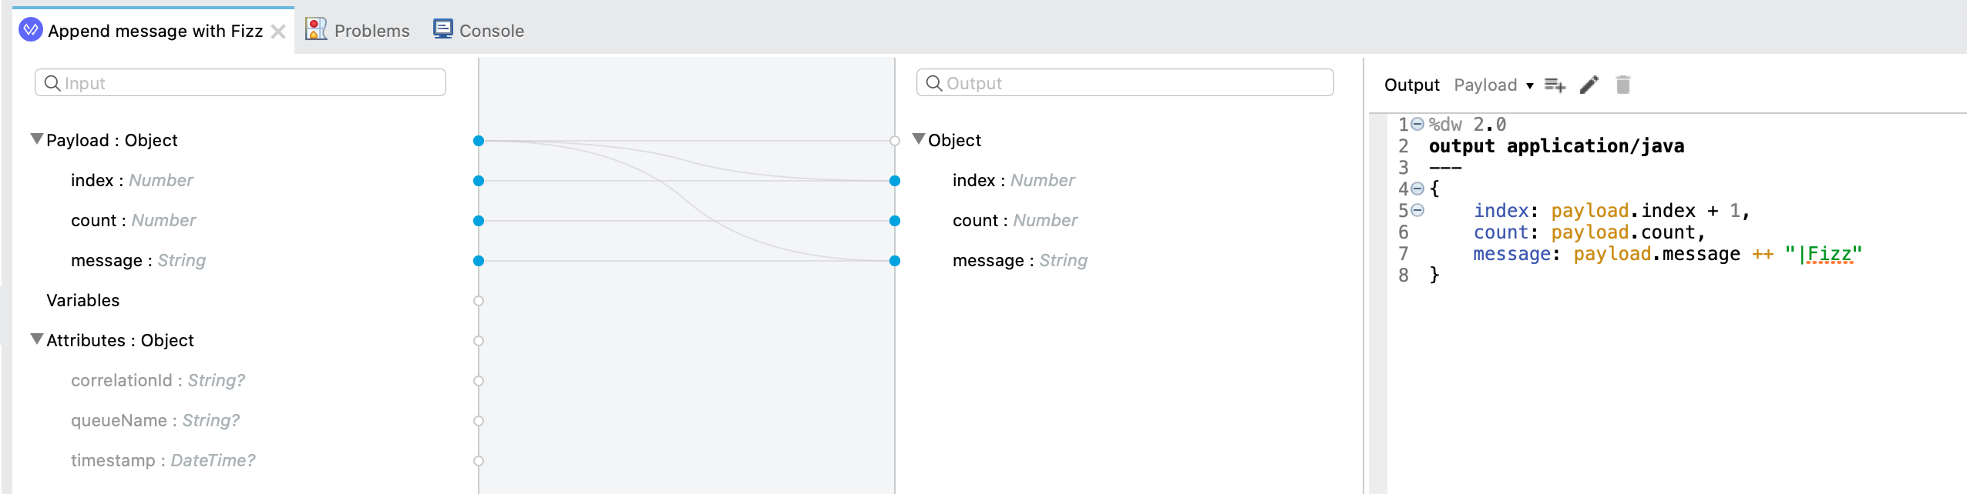Click the add new target icon
This screenshot has height=494, width=1967.
pos(1555,85)
